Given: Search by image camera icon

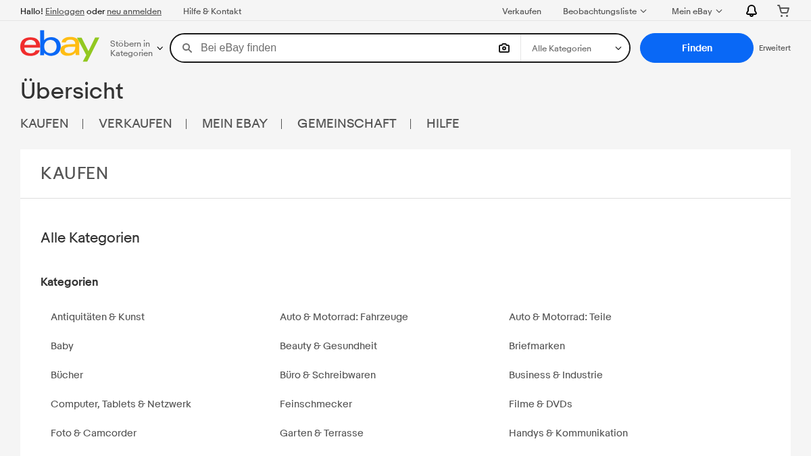Looking at the screenshot, I should (x=504, y=48).
